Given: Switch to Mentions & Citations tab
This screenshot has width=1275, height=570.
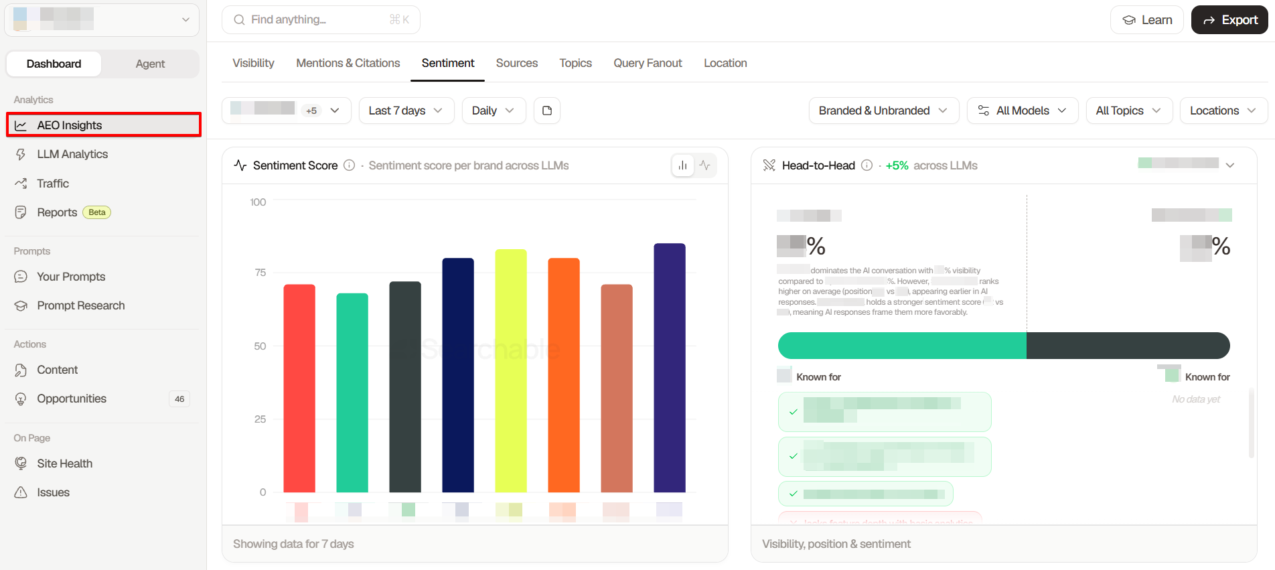Looking at the screenshot, I should click(x=348, y=63).
